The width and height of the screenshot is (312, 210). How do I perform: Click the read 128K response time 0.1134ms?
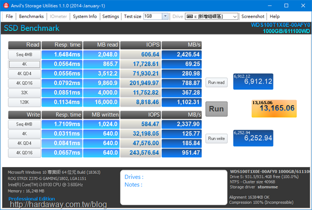pos(62,102)
